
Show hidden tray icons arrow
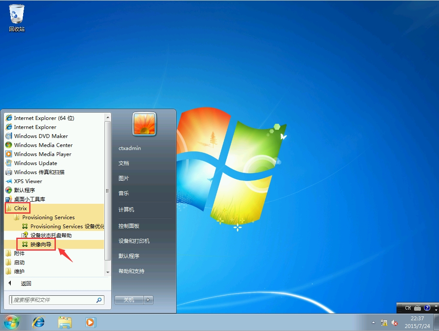click(373, 322)
